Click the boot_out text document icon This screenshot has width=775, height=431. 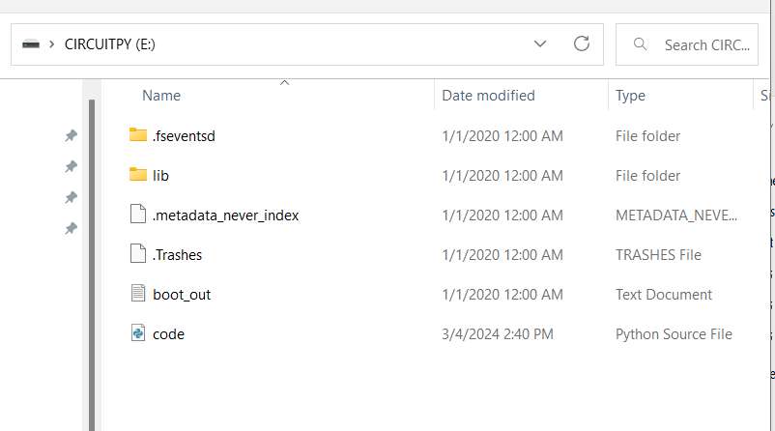(137, 294)
